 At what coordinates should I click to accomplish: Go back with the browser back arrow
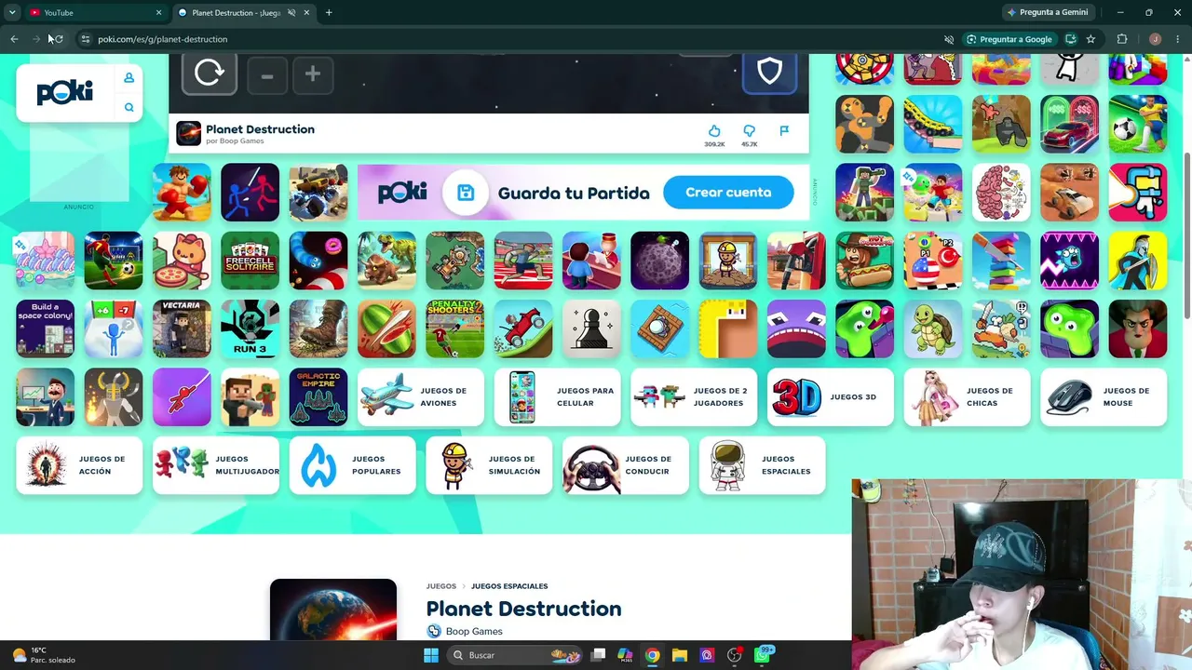coord(14,39)
